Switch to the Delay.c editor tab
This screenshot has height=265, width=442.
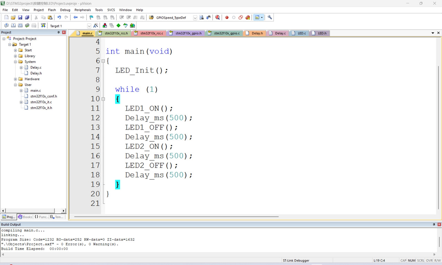277,33
